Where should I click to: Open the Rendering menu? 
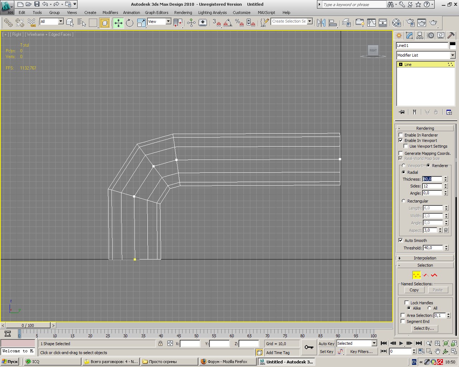pos(183,13)
